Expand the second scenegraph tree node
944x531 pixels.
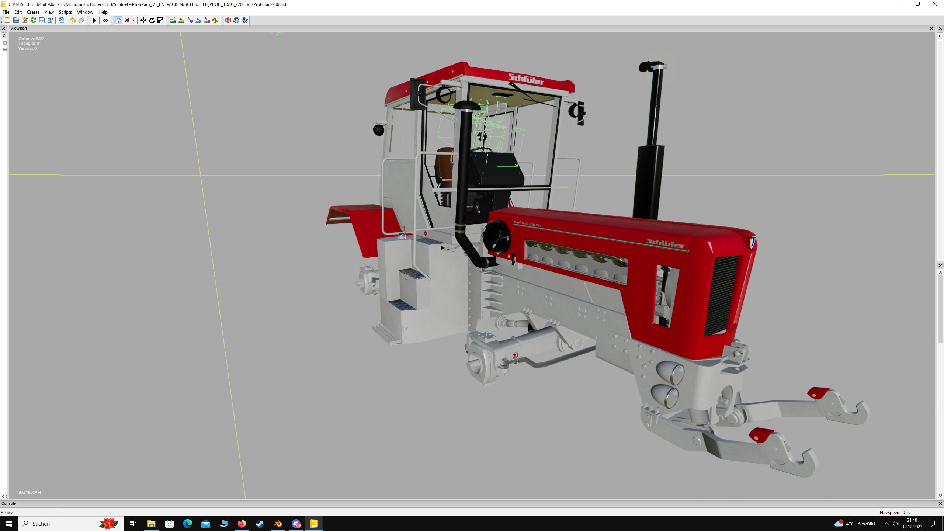[x=5, y=49]
